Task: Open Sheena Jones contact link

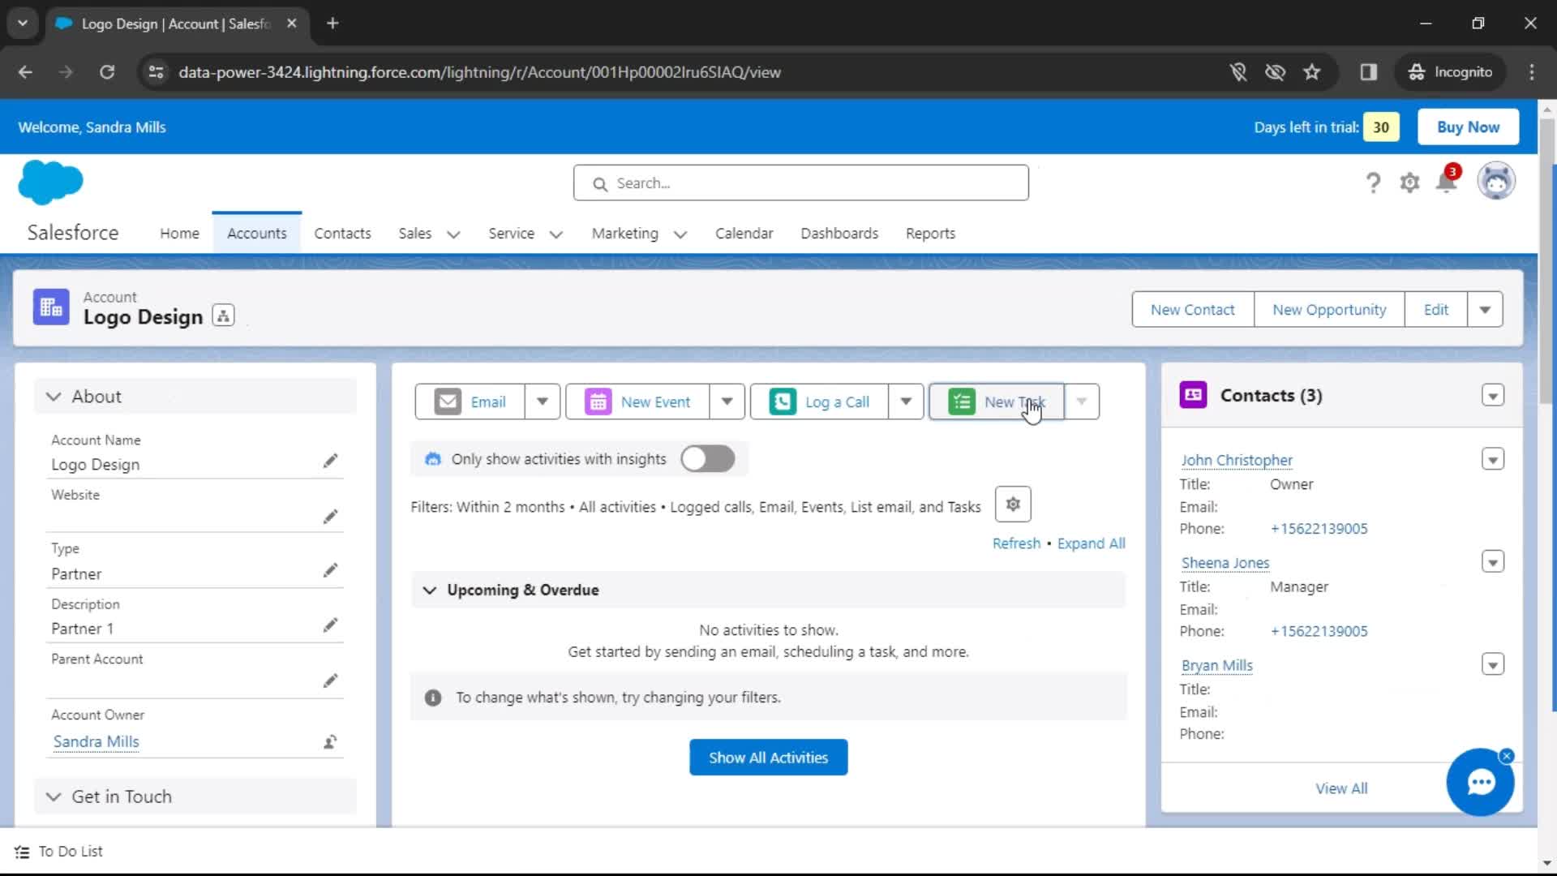Action: coord(1225,562)
